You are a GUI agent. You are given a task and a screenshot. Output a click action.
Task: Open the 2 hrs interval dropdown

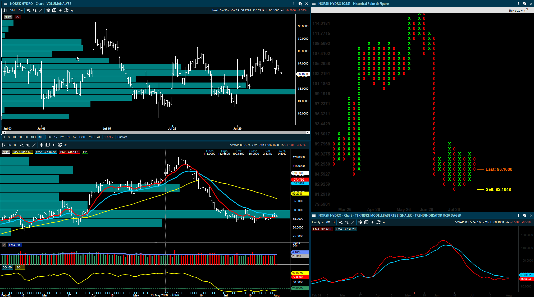point(109,137)
